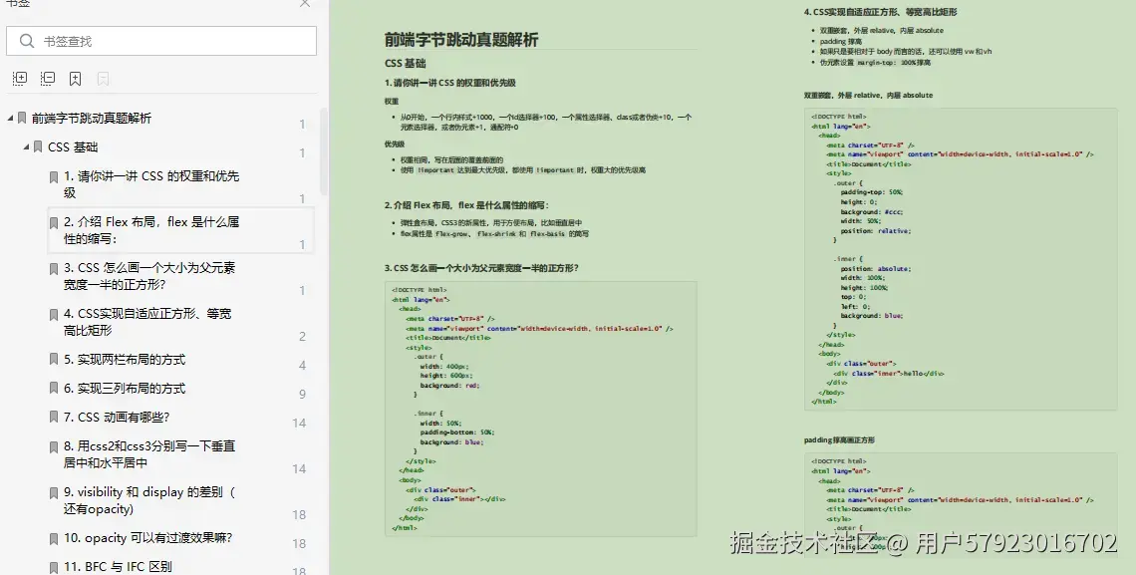1136x575 pixels.
Task: Click bookmark icon beside '7. CSS 动画有哪些?'
Action: (x=54, y=418)
